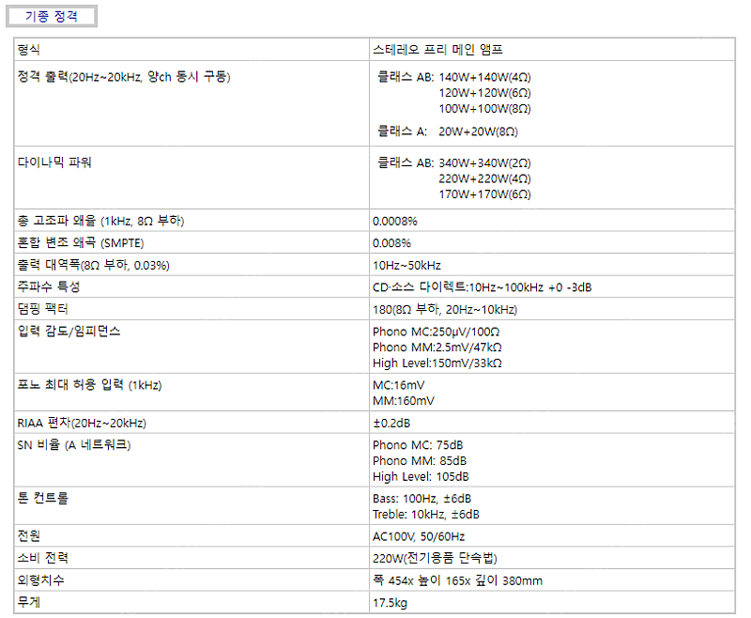Select the Phono MM:2.5mV/47kΩ line
The image size is (751, 618).
(437, 348)
